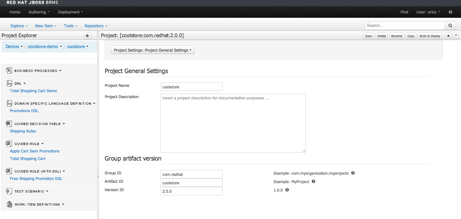This screenshot has height=219, width=461.
Task: Collapse the Guided Decision Table section
Action: pyautogui.click(x=64, y=124)
